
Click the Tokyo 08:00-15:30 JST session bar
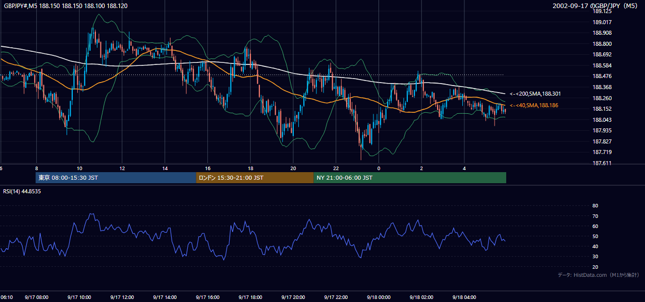click(116, 178)
